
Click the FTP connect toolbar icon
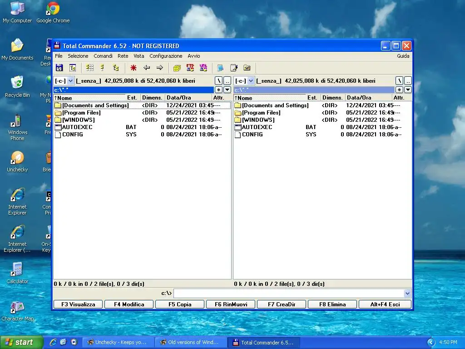[190, 68]
